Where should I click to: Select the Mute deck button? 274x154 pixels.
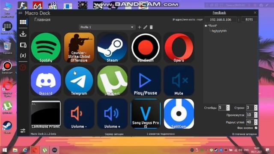point(179,80)
